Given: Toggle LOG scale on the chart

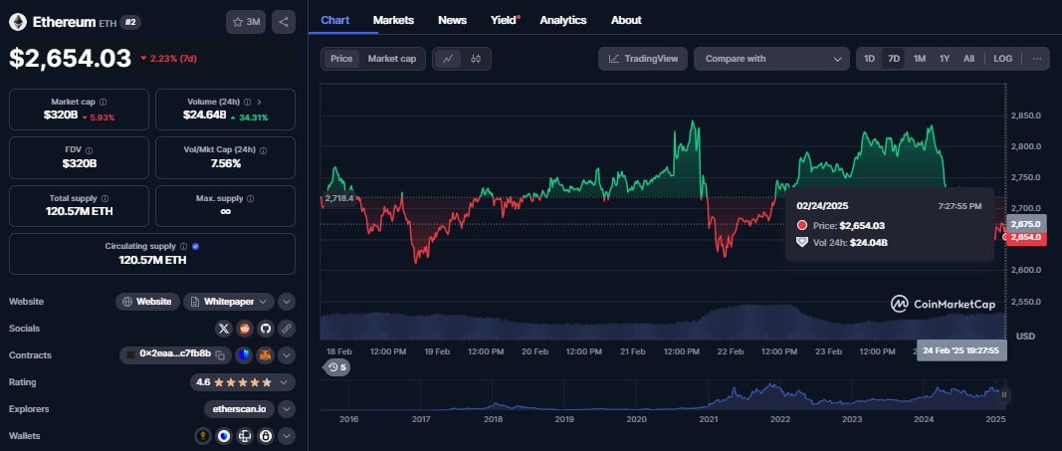Looking at the screenshot, I should click(1003, 59).
